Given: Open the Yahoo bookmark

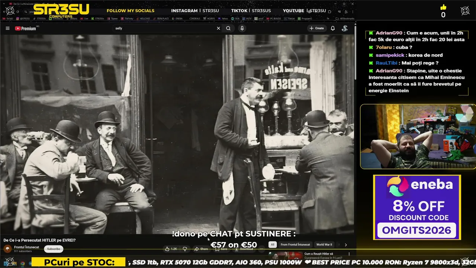Looking at the screenshot, I should click(x=223, y=18).
